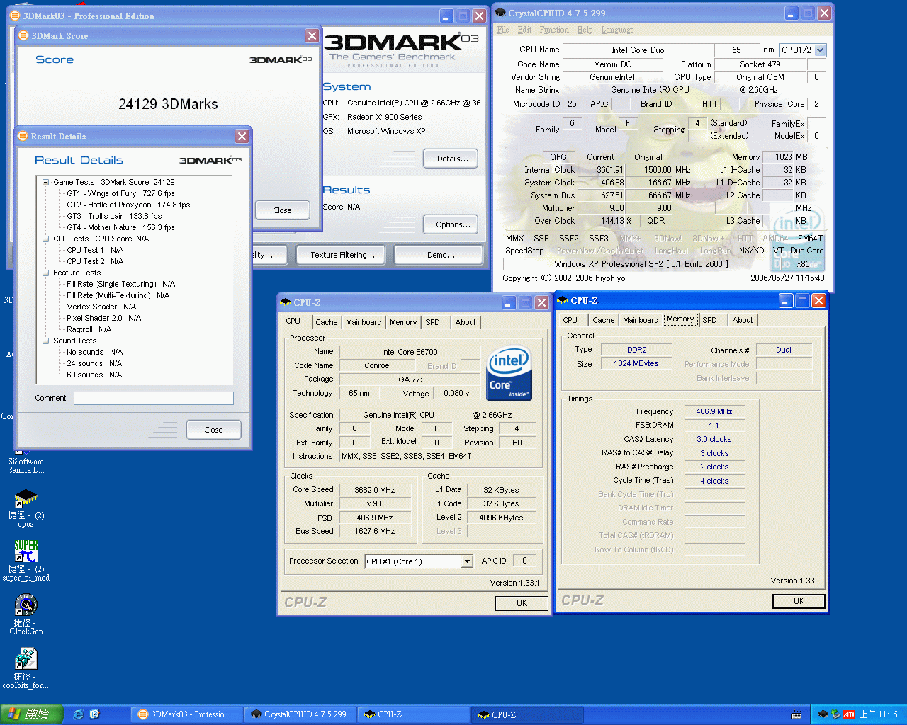
Task: Click the 3DMark03 Professional Edition title icon
Action: point(15,16)
